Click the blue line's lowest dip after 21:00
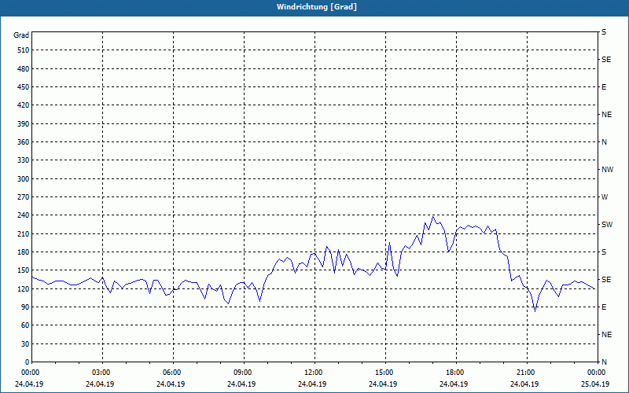Viewport: 629px width, 393px height. [x=535, y=310]
